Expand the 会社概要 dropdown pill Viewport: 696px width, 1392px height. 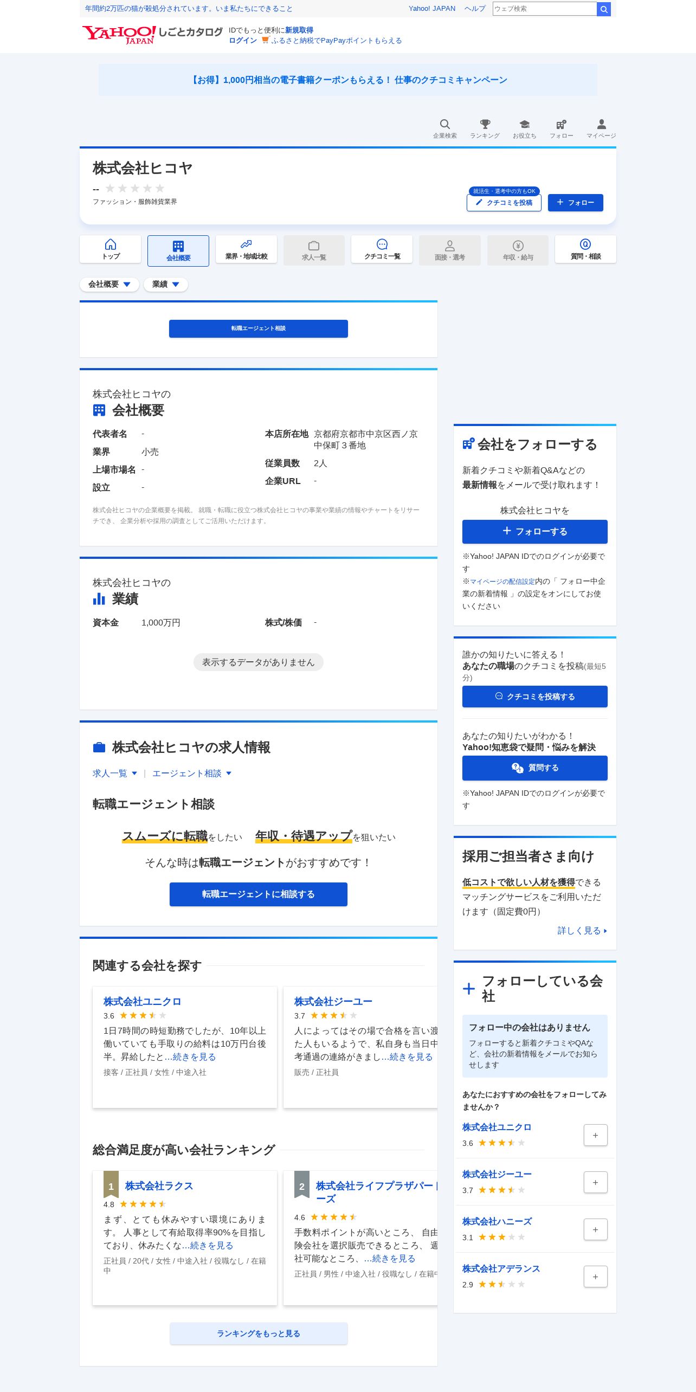(109, 284)
